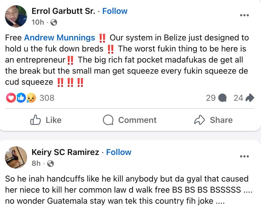This screenshot has width=261, height=212.
Task: Comment on Errol's post
Action: [x=130, y=120]
